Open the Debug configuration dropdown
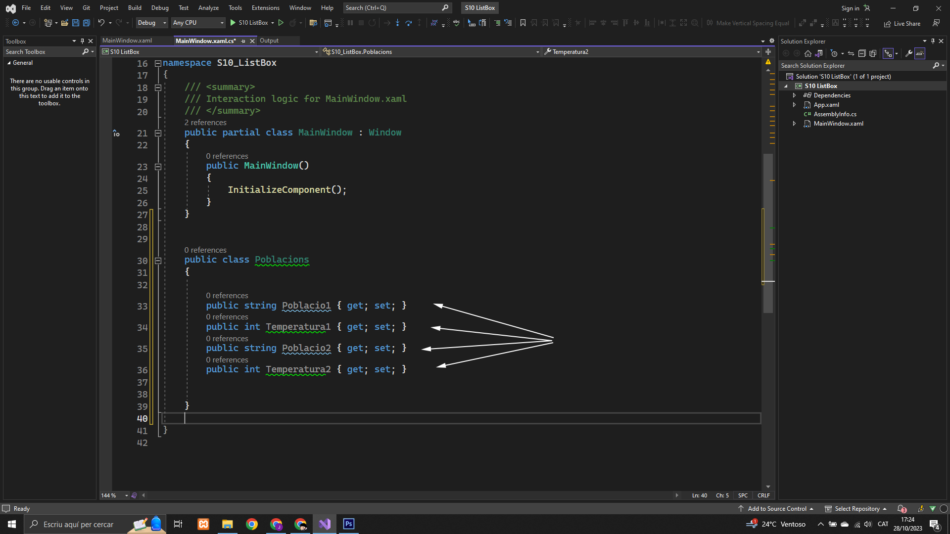The image size is (950, 534). click(152, 23)
